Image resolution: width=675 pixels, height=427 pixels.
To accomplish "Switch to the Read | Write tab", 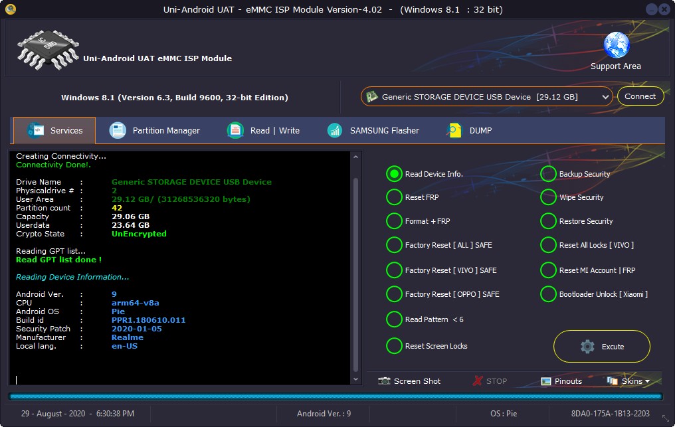I will 263,131.
